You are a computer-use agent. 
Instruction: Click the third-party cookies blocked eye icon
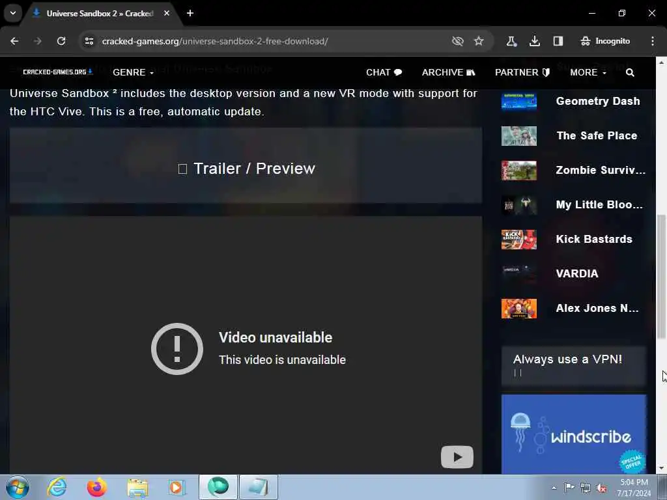(x=458, y=41)
